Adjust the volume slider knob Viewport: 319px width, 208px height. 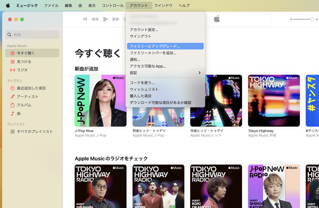tap(312, 19)
